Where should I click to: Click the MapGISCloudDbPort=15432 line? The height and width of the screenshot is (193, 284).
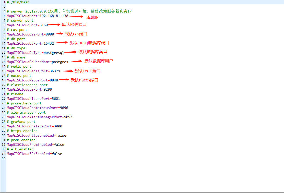(x=30, y=43)
